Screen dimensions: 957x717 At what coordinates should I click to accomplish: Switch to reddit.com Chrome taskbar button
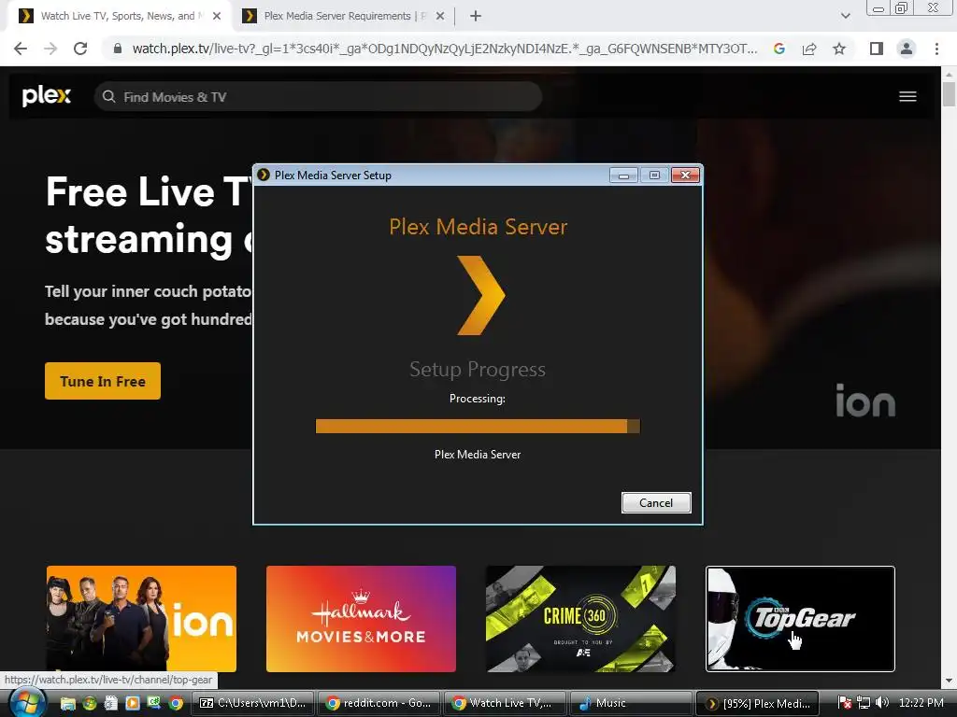(x=379, y=703)
